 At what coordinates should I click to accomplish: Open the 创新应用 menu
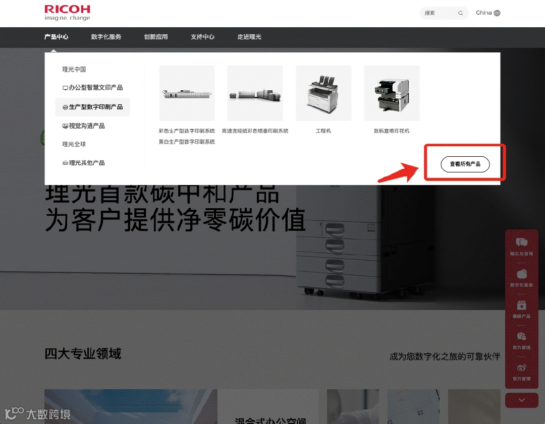pos(156,37)
